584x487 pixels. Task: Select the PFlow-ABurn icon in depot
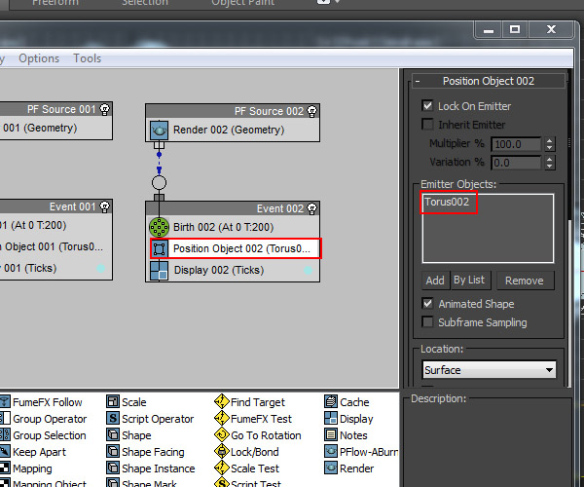(331, 451)
